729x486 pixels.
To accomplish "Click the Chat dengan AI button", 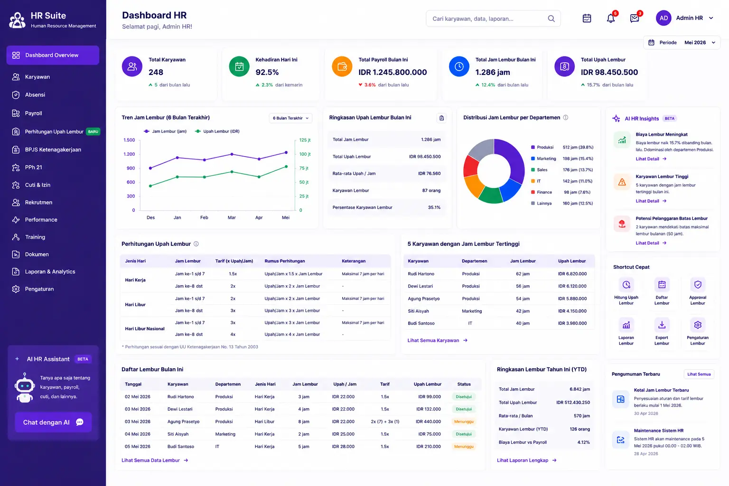I will click(53, 422).
